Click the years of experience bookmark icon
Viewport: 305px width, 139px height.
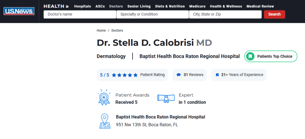pyautogui.click(x=217, y=75)
